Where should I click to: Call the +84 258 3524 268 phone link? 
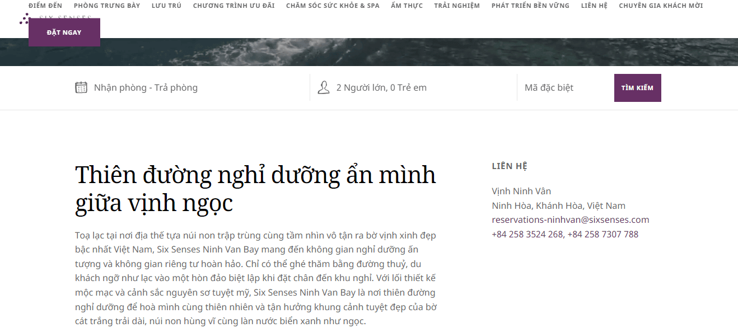(527, 235)
